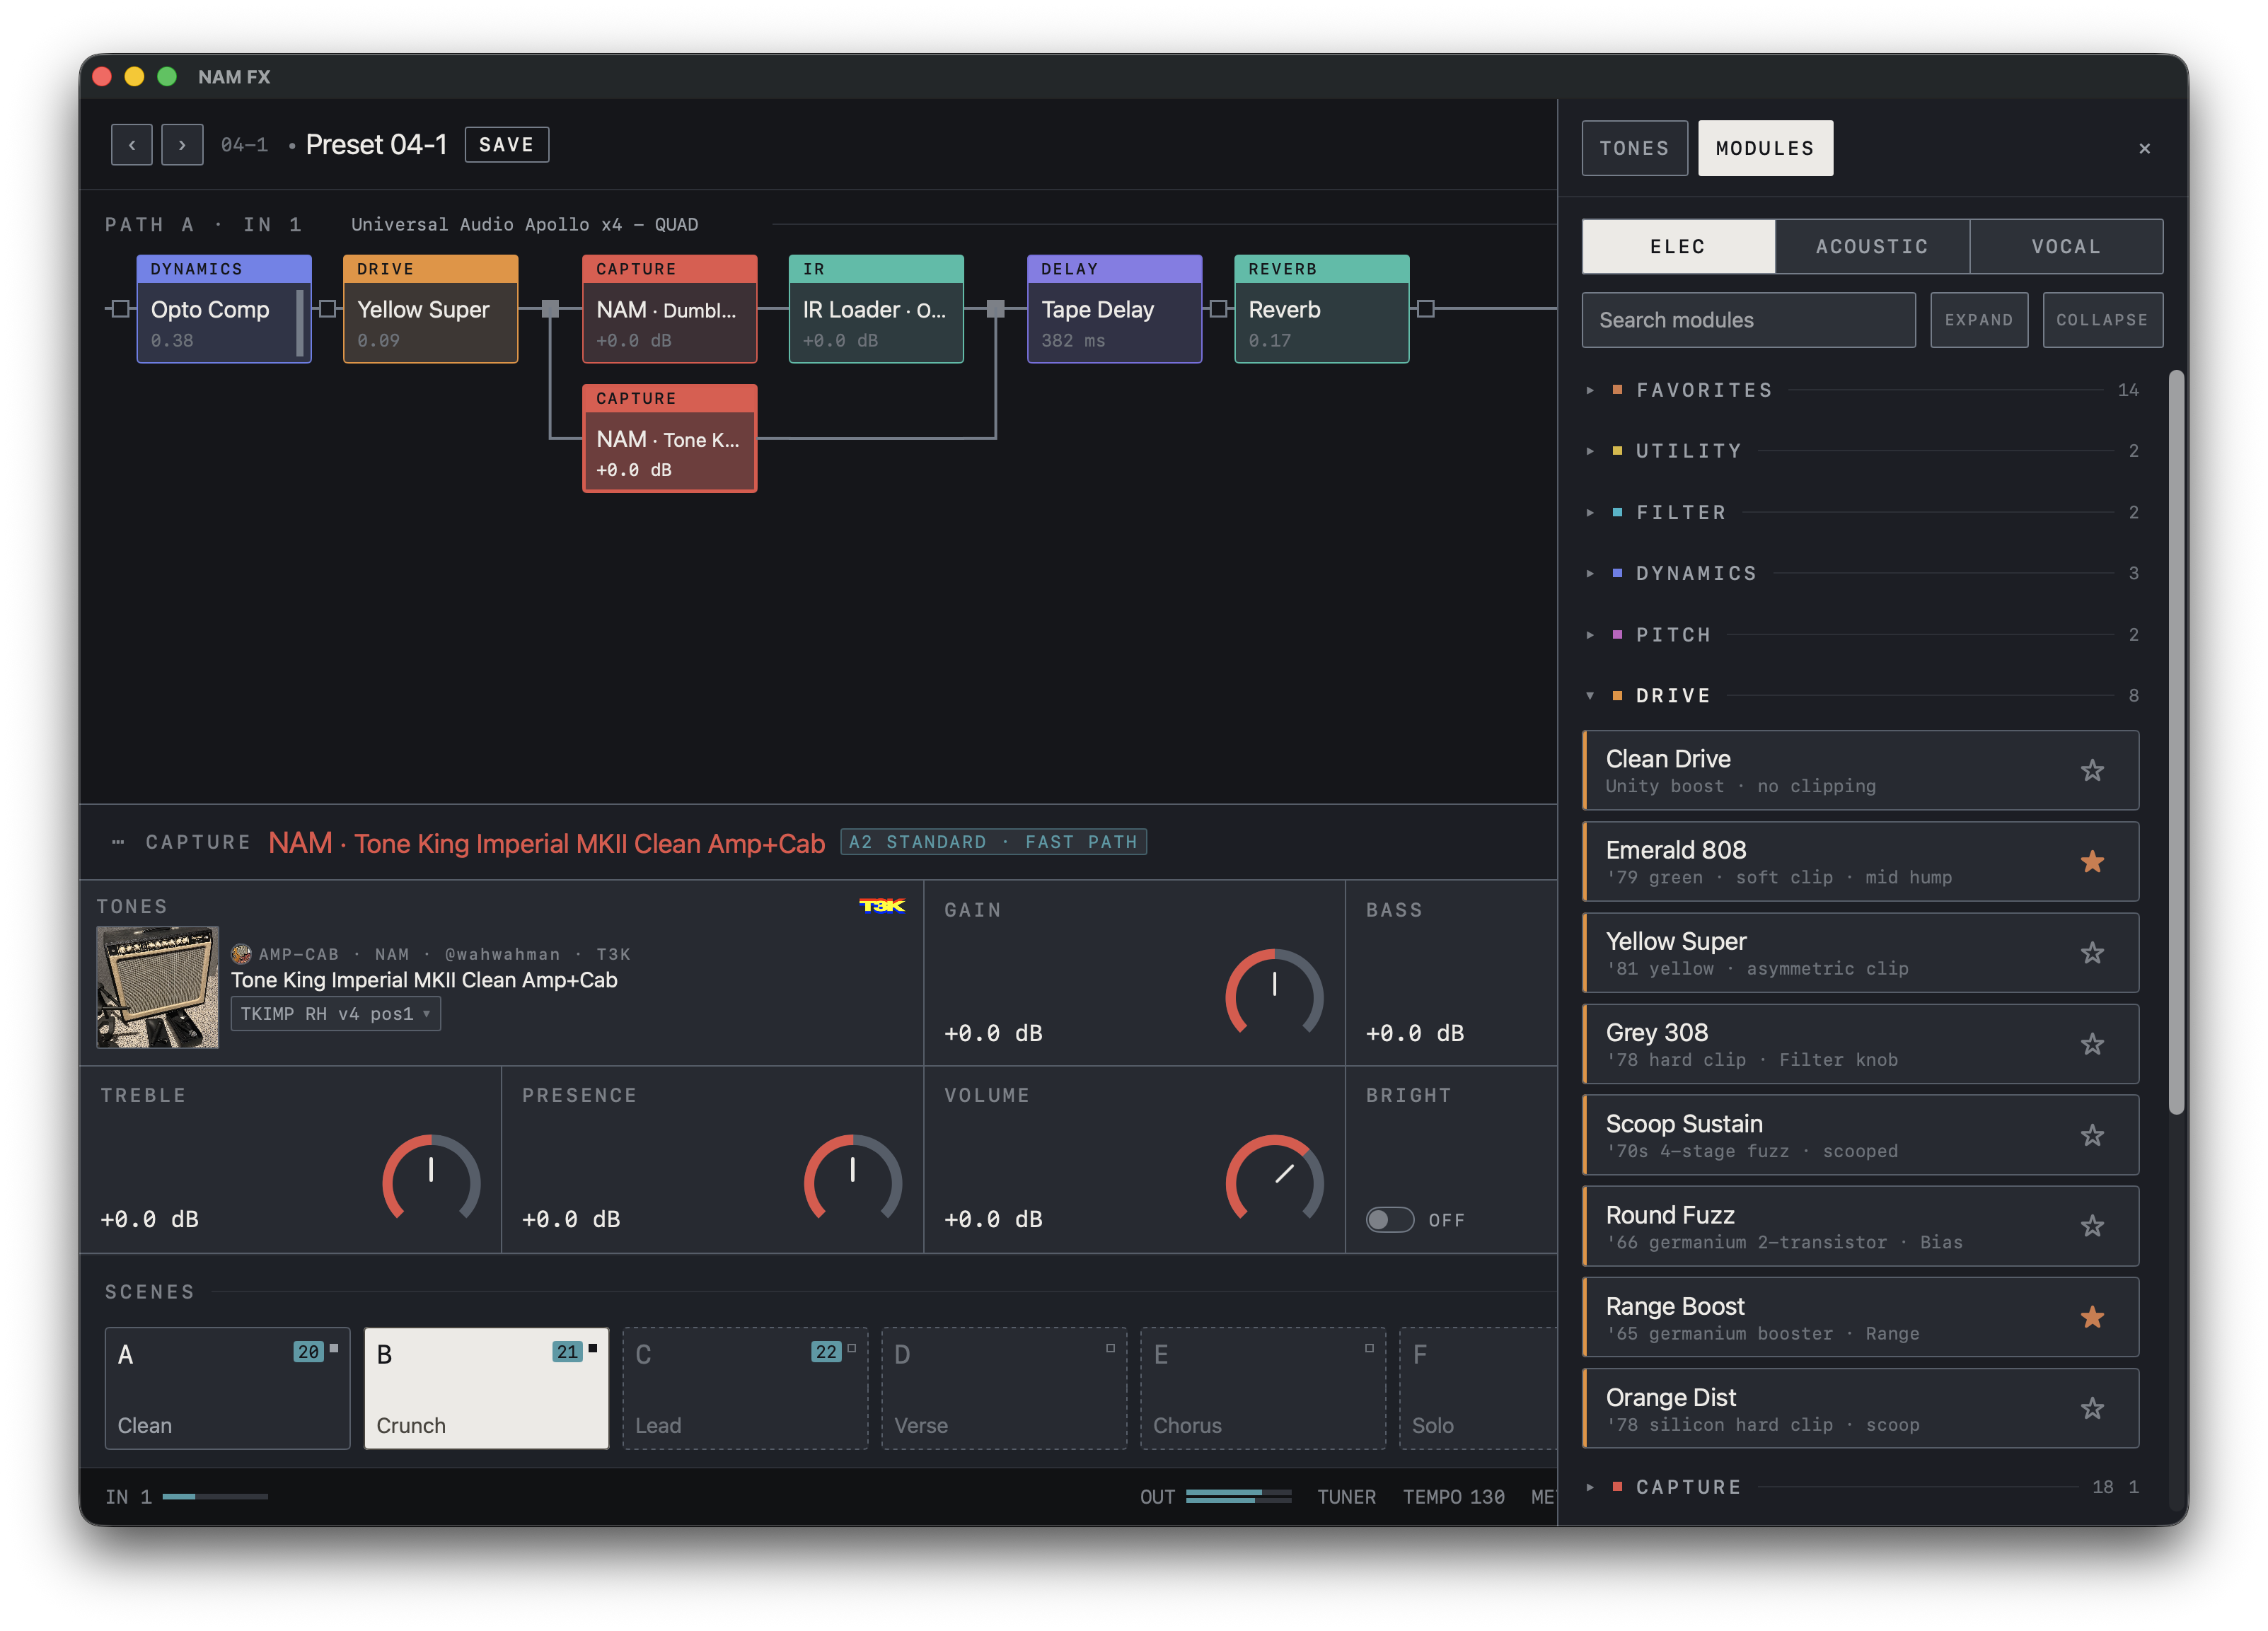The height and width of the screenshot is (1631, 2268).
Task: Favorite the Clean Drive module star
Action: (2091, 771)
